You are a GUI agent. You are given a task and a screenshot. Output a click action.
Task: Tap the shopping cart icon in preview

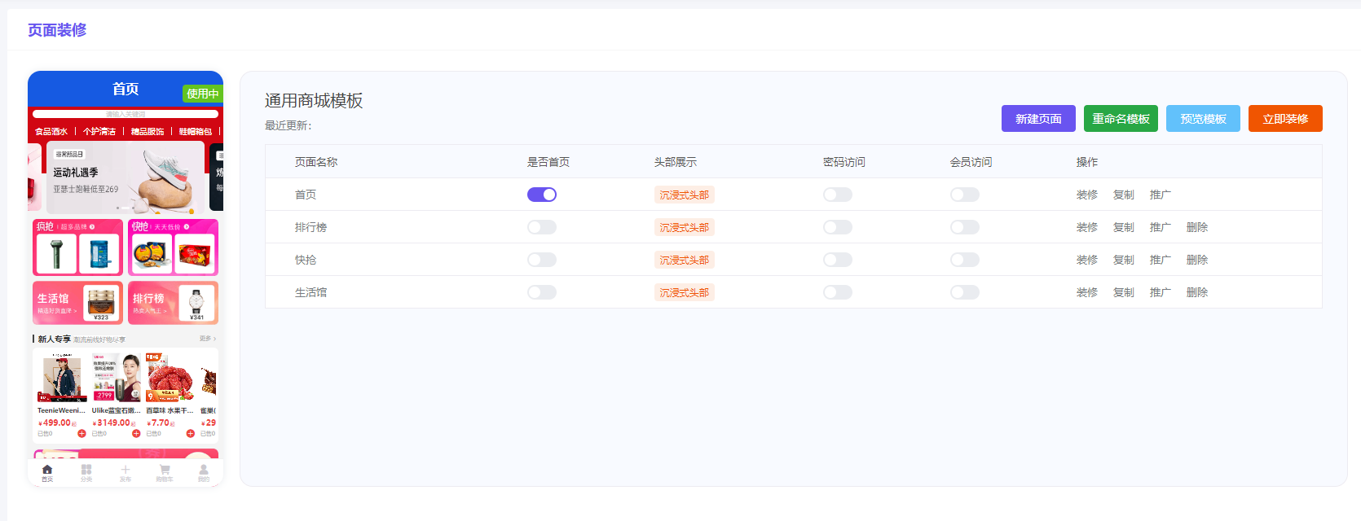tap(165, 471)
